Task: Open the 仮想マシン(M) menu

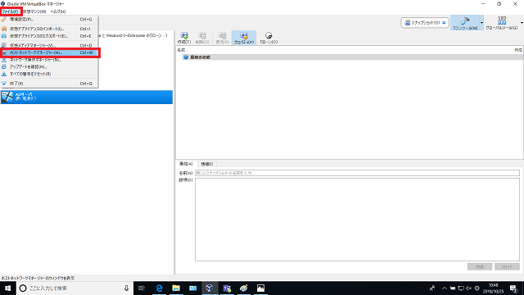Action: [34, 11]
